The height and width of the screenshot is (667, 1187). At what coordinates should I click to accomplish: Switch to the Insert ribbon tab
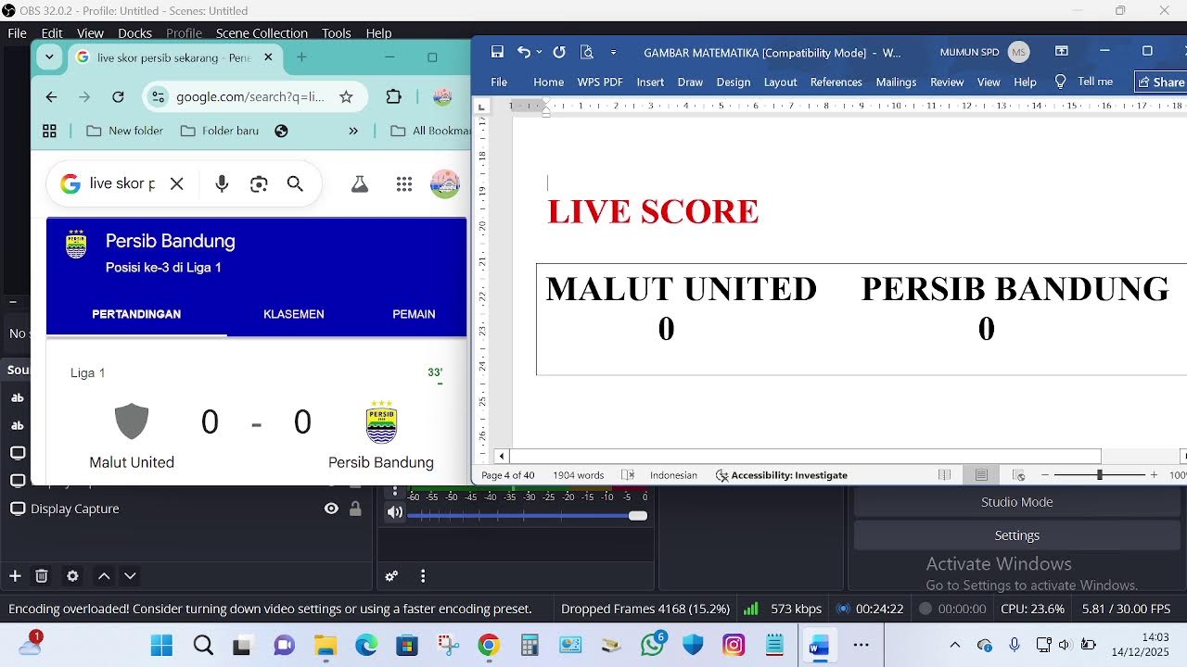click(x=650, y=82)
